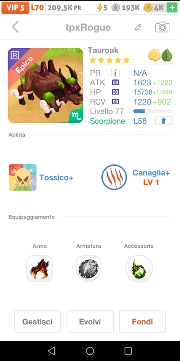This screenshot has height=361, width=180.
Task: Tap the VIP 5 badge
Action: click(15, 8)
